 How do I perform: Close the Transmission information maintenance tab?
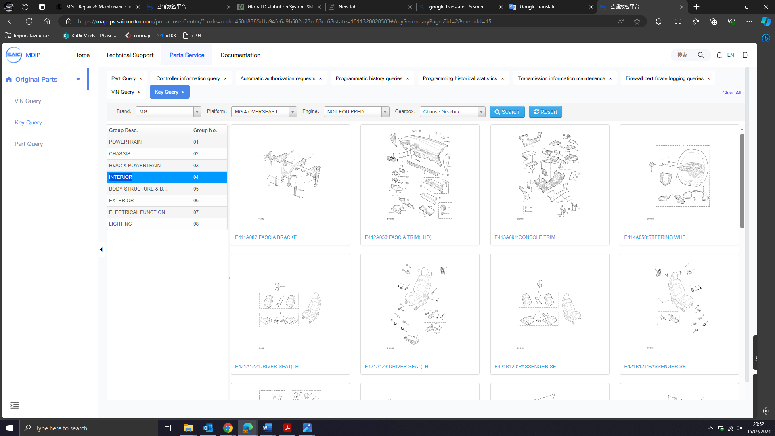[x=610, y=78]
